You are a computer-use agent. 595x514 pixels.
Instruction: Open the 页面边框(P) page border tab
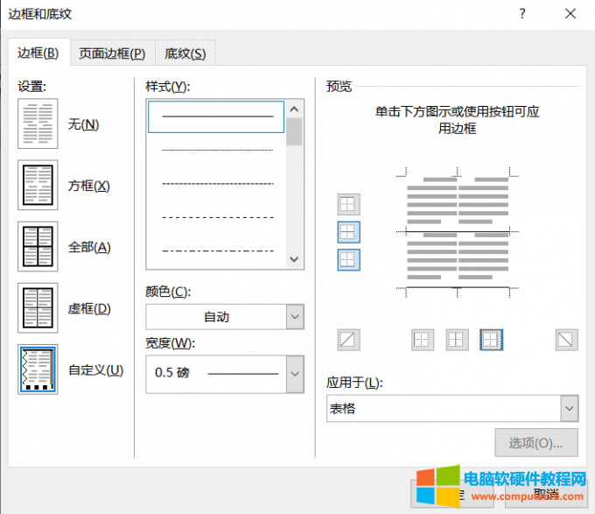click(112, 53)
